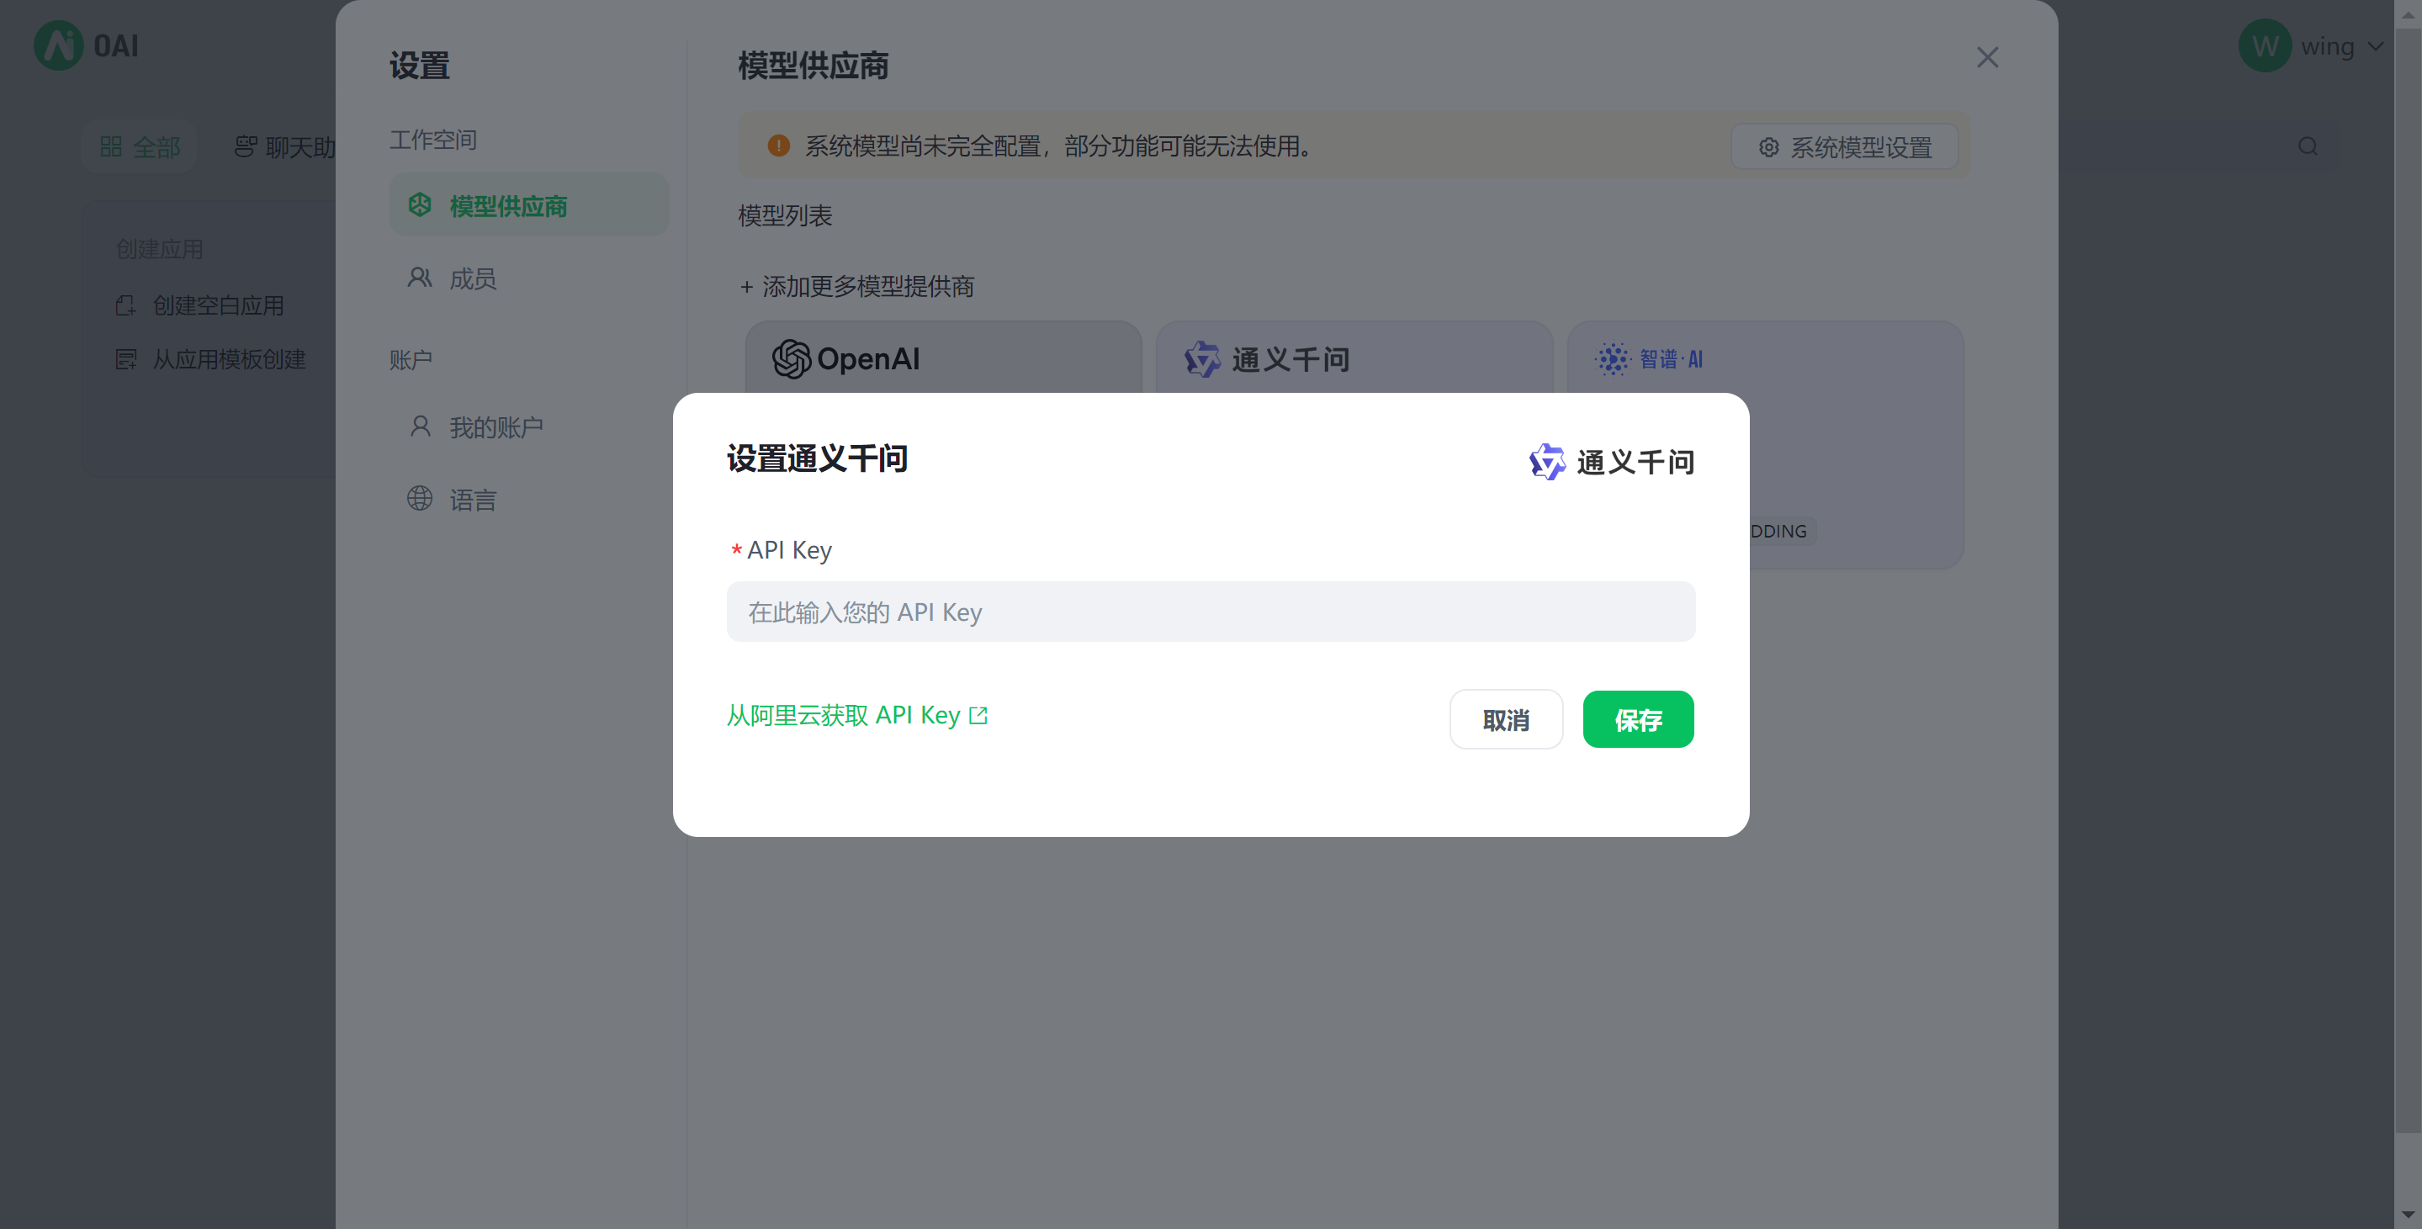Click the OpenAI logo icon
The width and height of the screenshot is (2422, 1229).
coord(792,359)
